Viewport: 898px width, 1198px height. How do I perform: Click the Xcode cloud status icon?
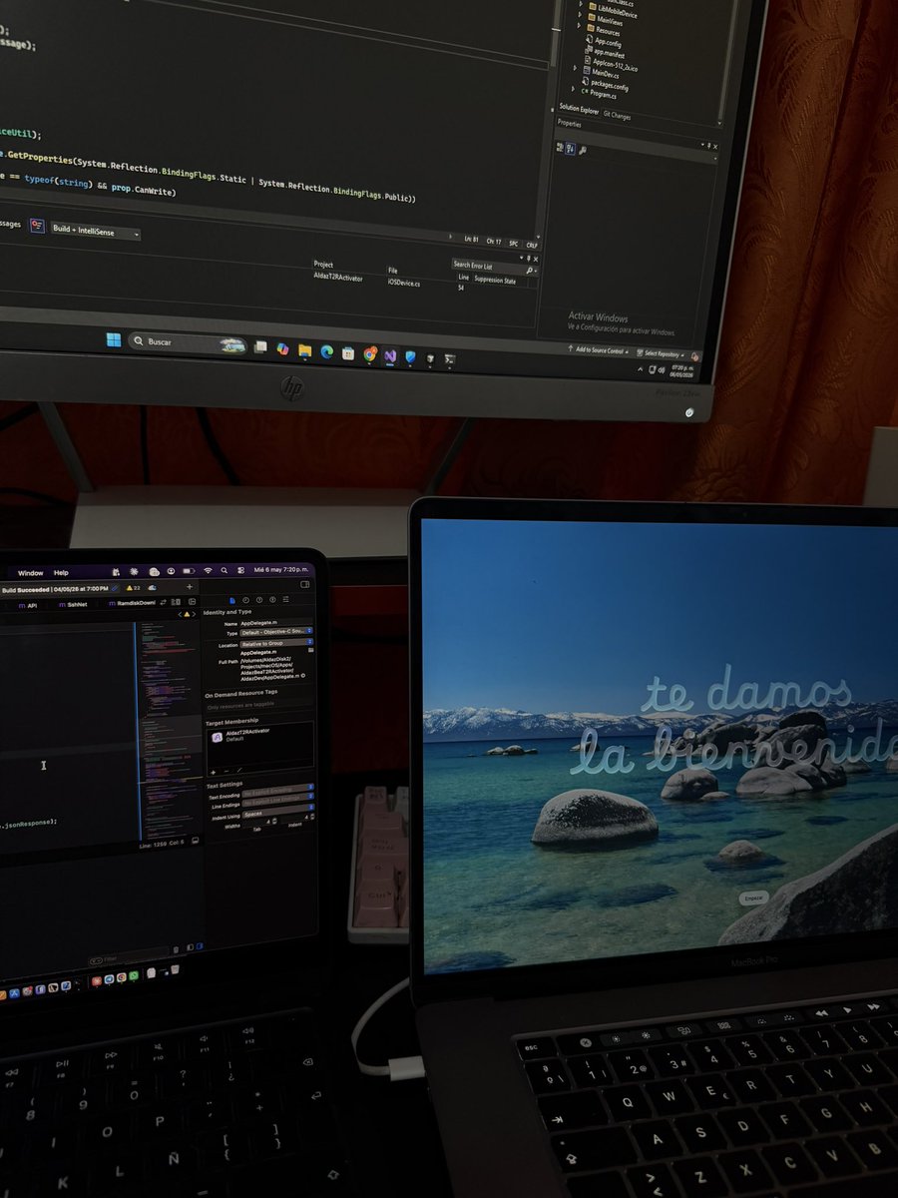tap(153, 588)
